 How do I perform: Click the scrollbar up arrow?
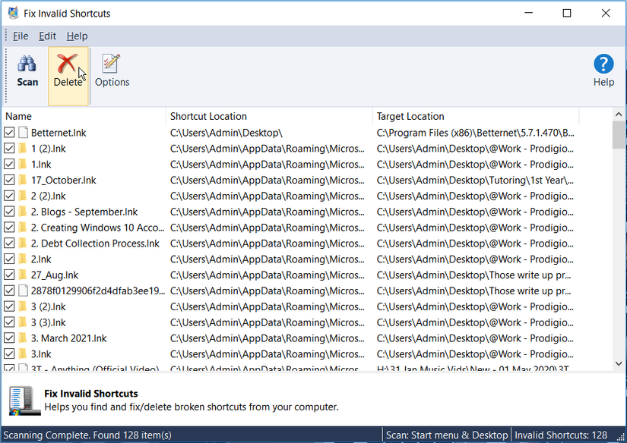pos(619,112)
